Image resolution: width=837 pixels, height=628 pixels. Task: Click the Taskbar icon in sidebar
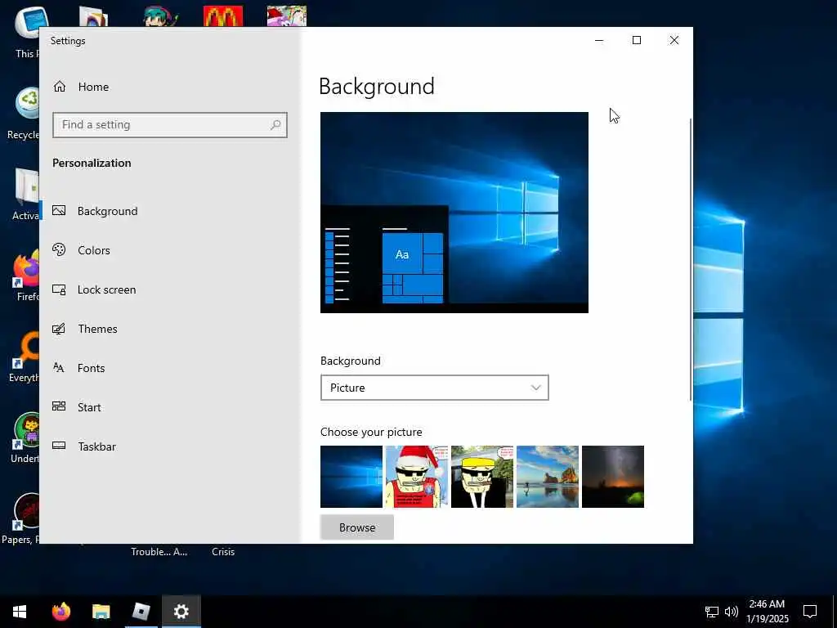pos(59,446)
